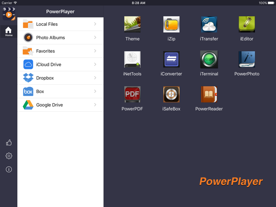Click the iEditor label text
This screenshot has width=276, height=207.
(x=246, y=39)
